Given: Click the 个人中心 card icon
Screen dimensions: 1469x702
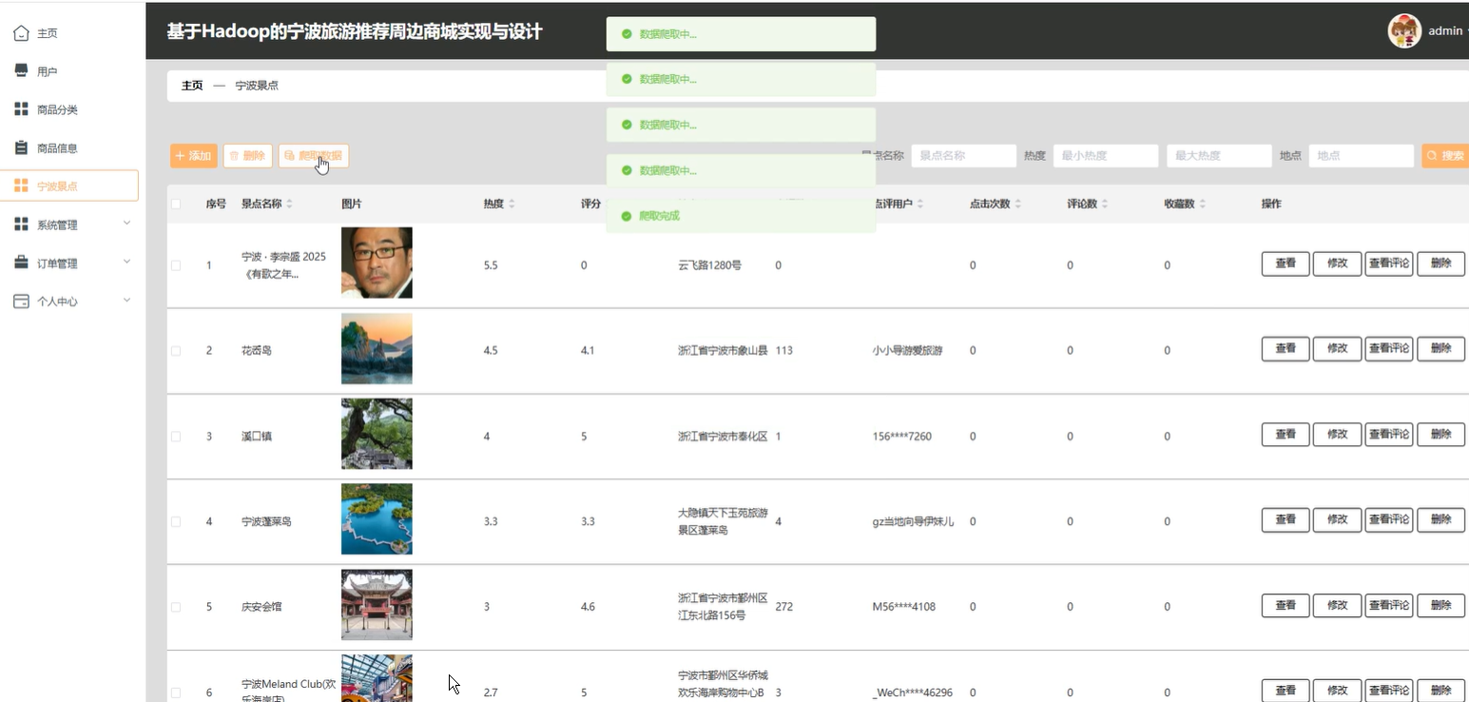Looking at the screenshot, I should click(21, 301).
